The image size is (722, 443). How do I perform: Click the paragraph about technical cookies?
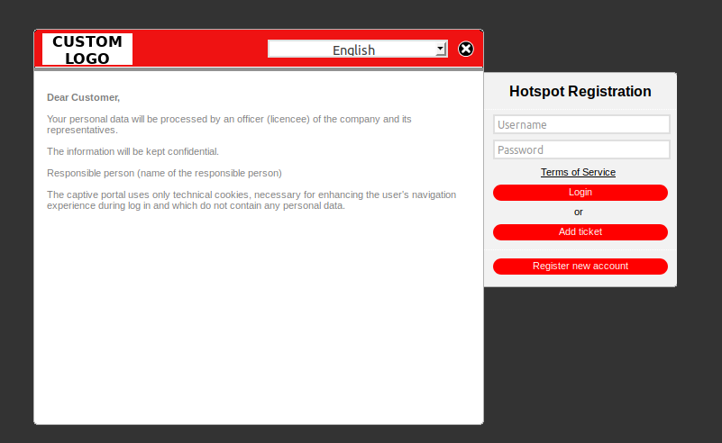point(251,200)
